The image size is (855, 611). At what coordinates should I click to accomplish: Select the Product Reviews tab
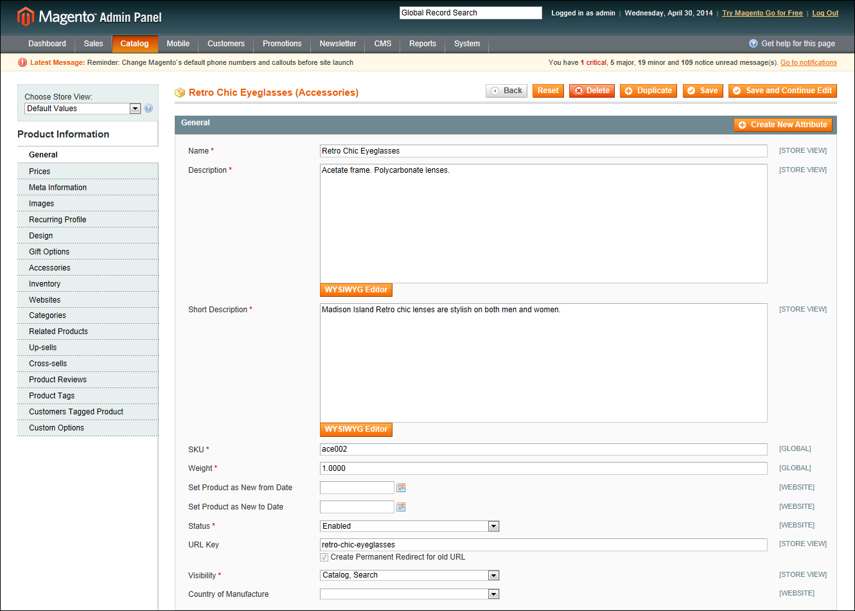(x=88, y=380)
